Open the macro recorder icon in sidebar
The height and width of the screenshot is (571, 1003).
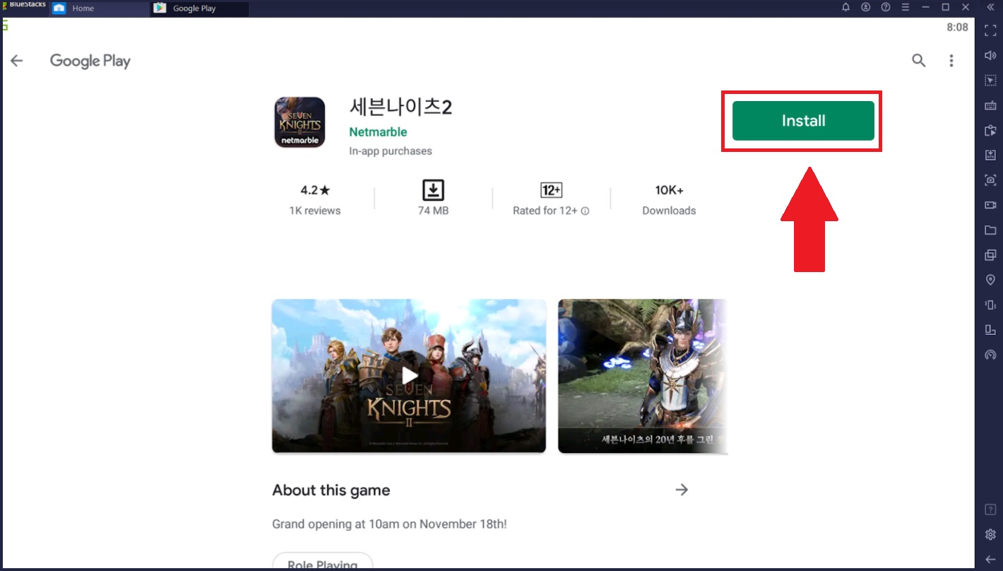[990, 130]
